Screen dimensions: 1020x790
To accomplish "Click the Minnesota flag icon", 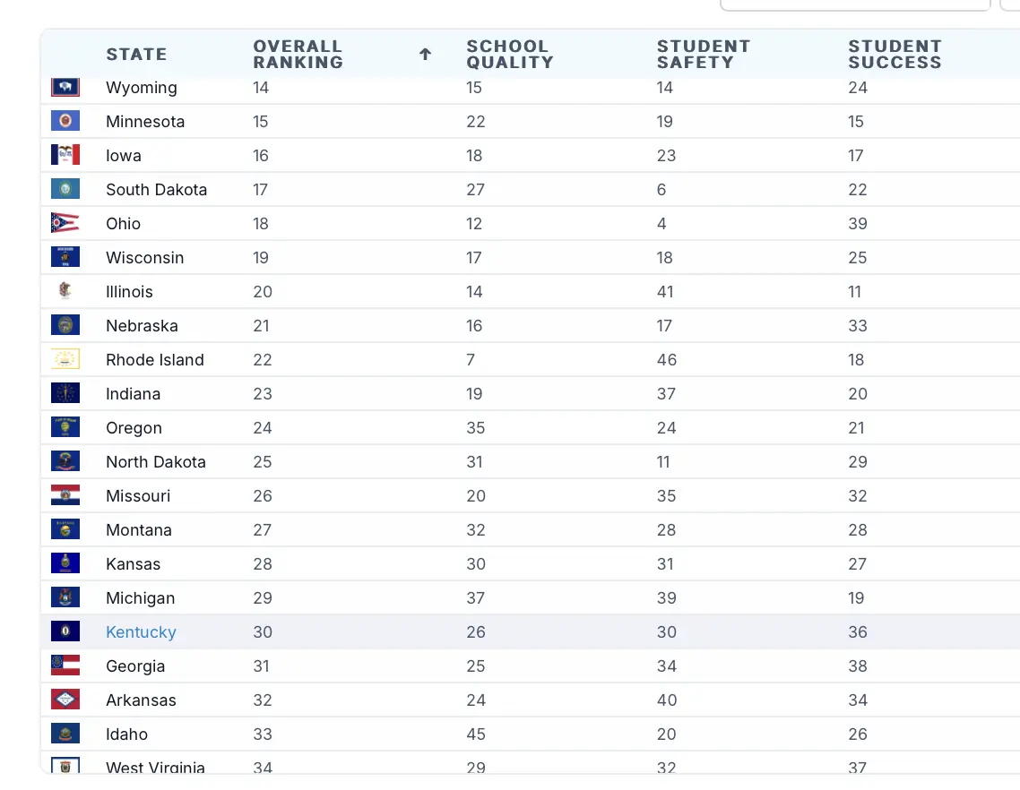I will (65, 121).
